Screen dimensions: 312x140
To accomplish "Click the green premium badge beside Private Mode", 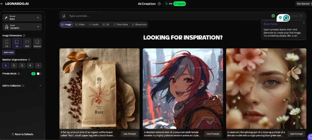I will click(x=33, y=74).
